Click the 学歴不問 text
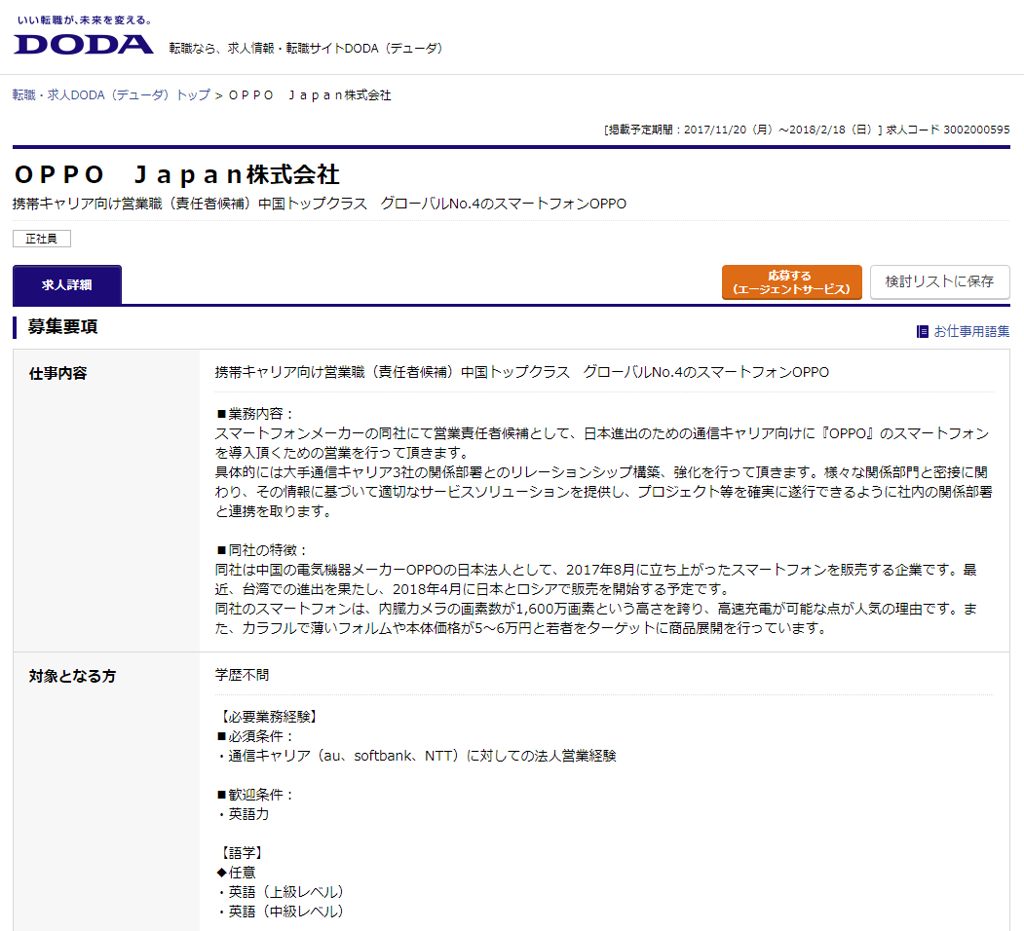The height and width of the screenshot is (931, 1024). tap(242, 675)
